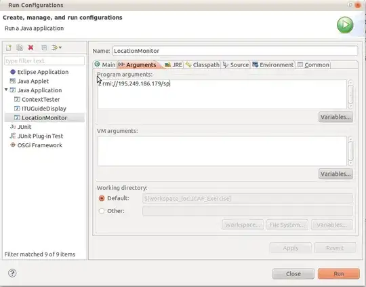Select the ContextTester configuration
The image size is (366, 287).
(x=41, y=100)
